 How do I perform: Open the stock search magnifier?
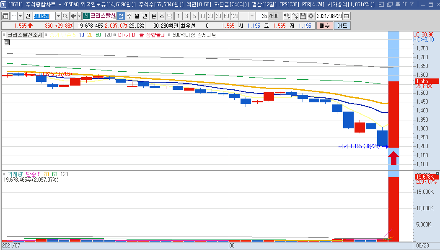pos(65,16)
